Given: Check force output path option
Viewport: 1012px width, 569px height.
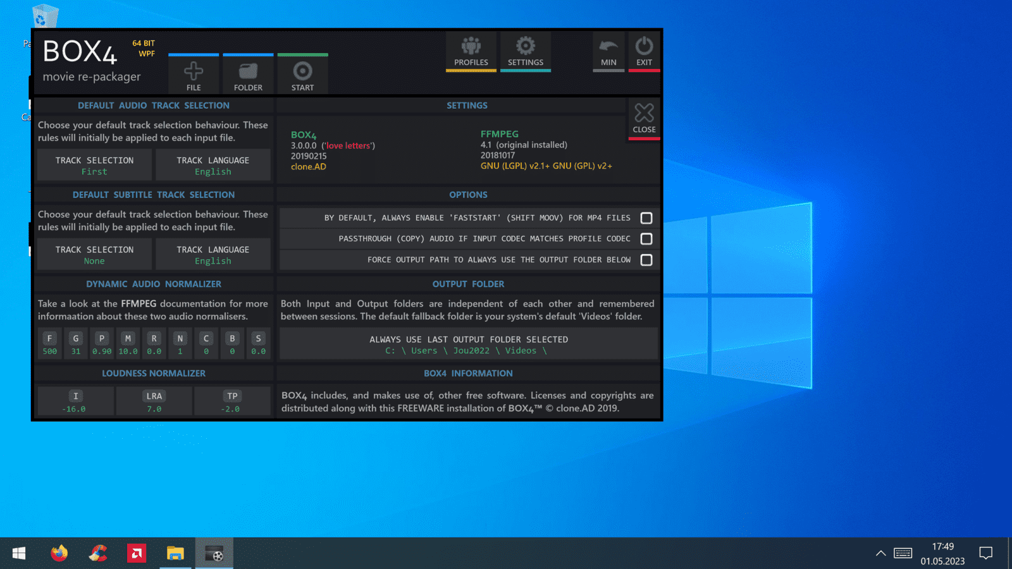Looking at the screenshot, I should pos(646,260).
